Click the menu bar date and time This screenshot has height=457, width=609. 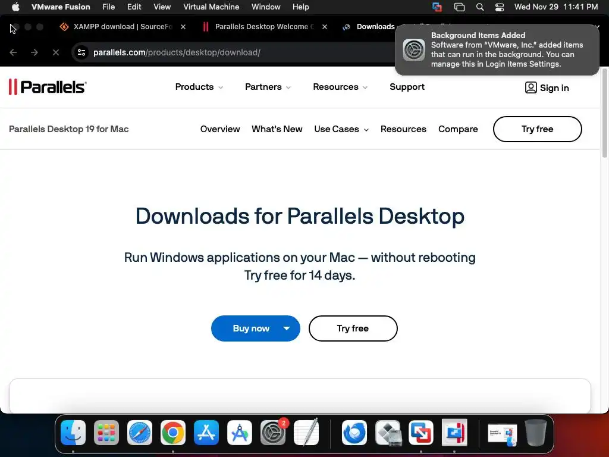click(556, 7)
